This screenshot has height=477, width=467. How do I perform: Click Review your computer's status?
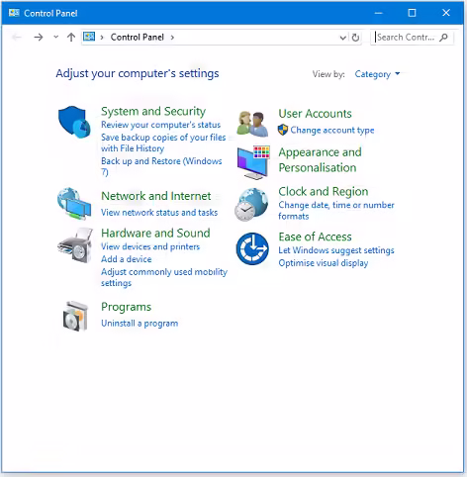pyautogui.click(x=160, y=125)
